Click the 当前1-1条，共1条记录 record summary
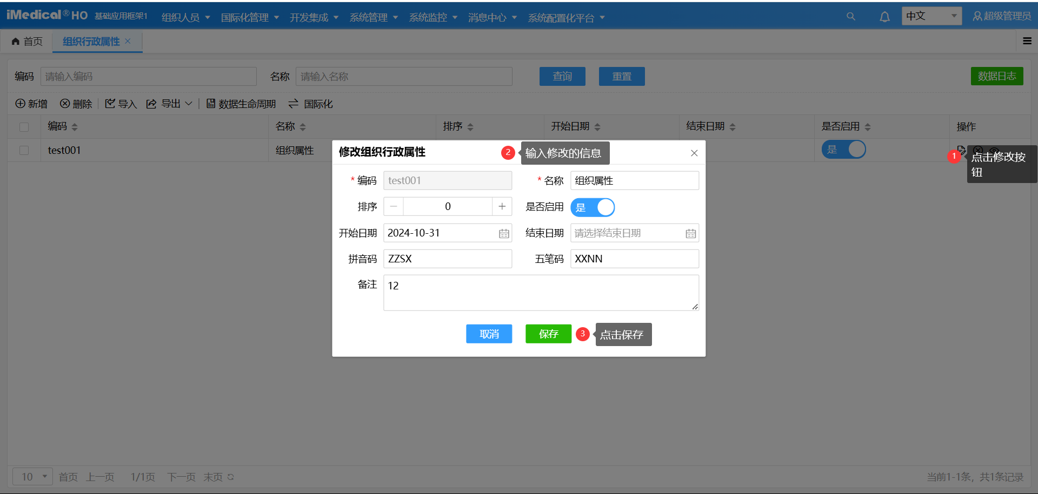Image resolution: width=1038 pixels, height=494 pixels. (975, 477)
